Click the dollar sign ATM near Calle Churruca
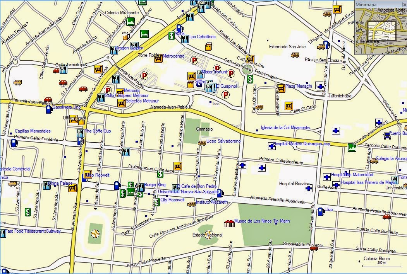Viewport: 407px width, 274px height. [x=250, y=79]
